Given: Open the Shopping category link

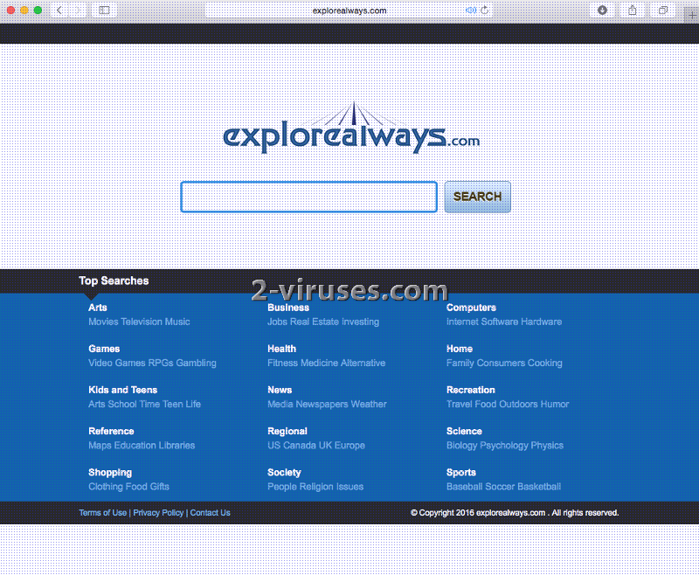Looking at the screenshot, I should (x=110, y=473).
